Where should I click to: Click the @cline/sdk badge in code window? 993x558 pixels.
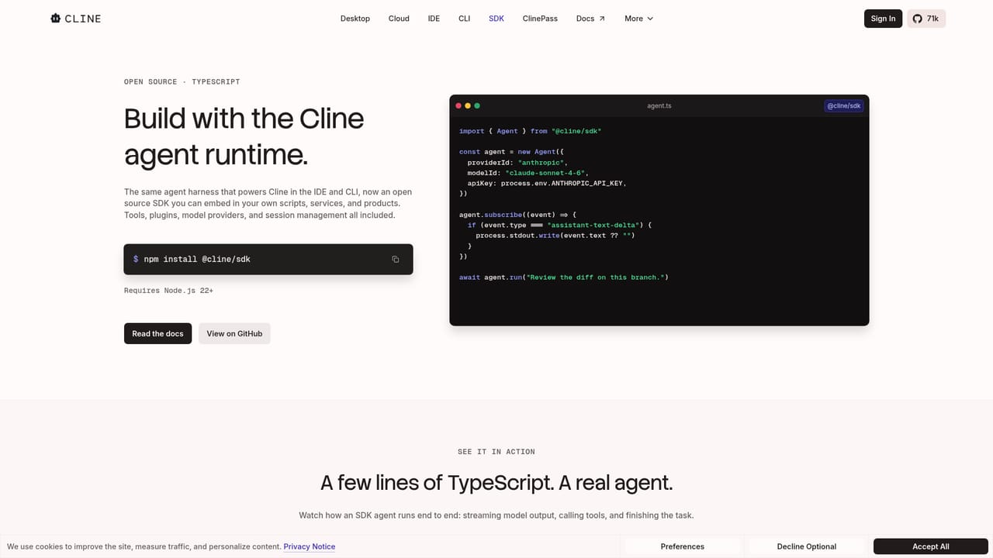(x=843, y=105)
